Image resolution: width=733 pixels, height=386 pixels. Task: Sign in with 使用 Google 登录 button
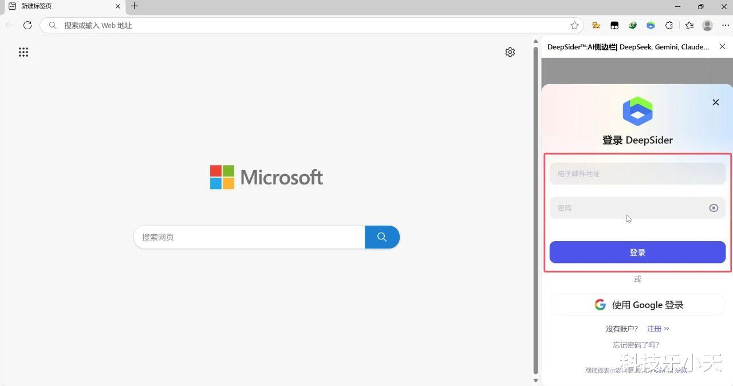pyautogui.click(x=637, y=305)
